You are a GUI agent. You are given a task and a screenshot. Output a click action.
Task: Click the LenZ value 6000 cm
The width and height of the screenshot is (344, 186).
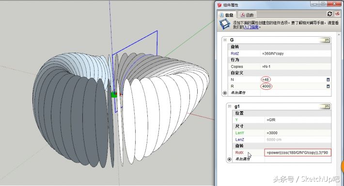297,140
